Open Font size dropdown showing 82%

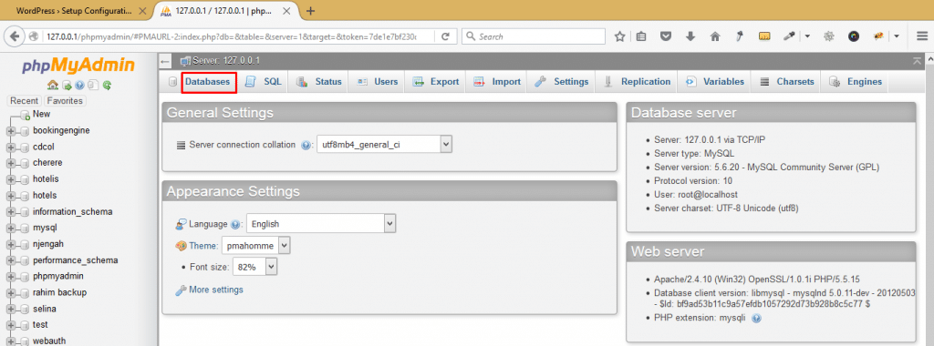tap(255, 267)
